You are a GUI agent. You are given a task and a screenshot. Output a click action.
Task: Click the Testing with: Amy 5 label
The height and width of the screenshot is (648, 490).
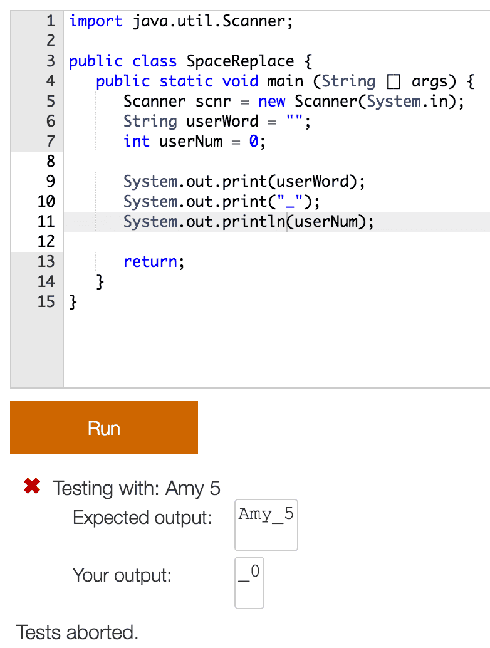coord(137,488)
